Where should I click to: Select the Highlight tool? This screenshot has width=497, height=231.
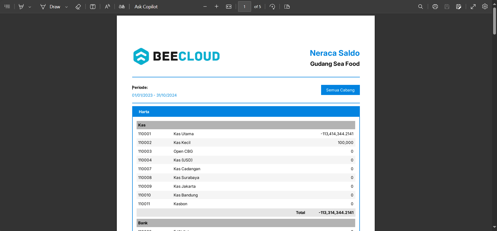click(21, 6)
